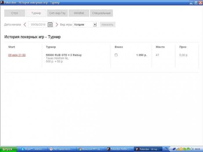Switch to the Сит-энд-Гоу tab
Viewport: 203px width, 152px height.
(x=57, y=13)
